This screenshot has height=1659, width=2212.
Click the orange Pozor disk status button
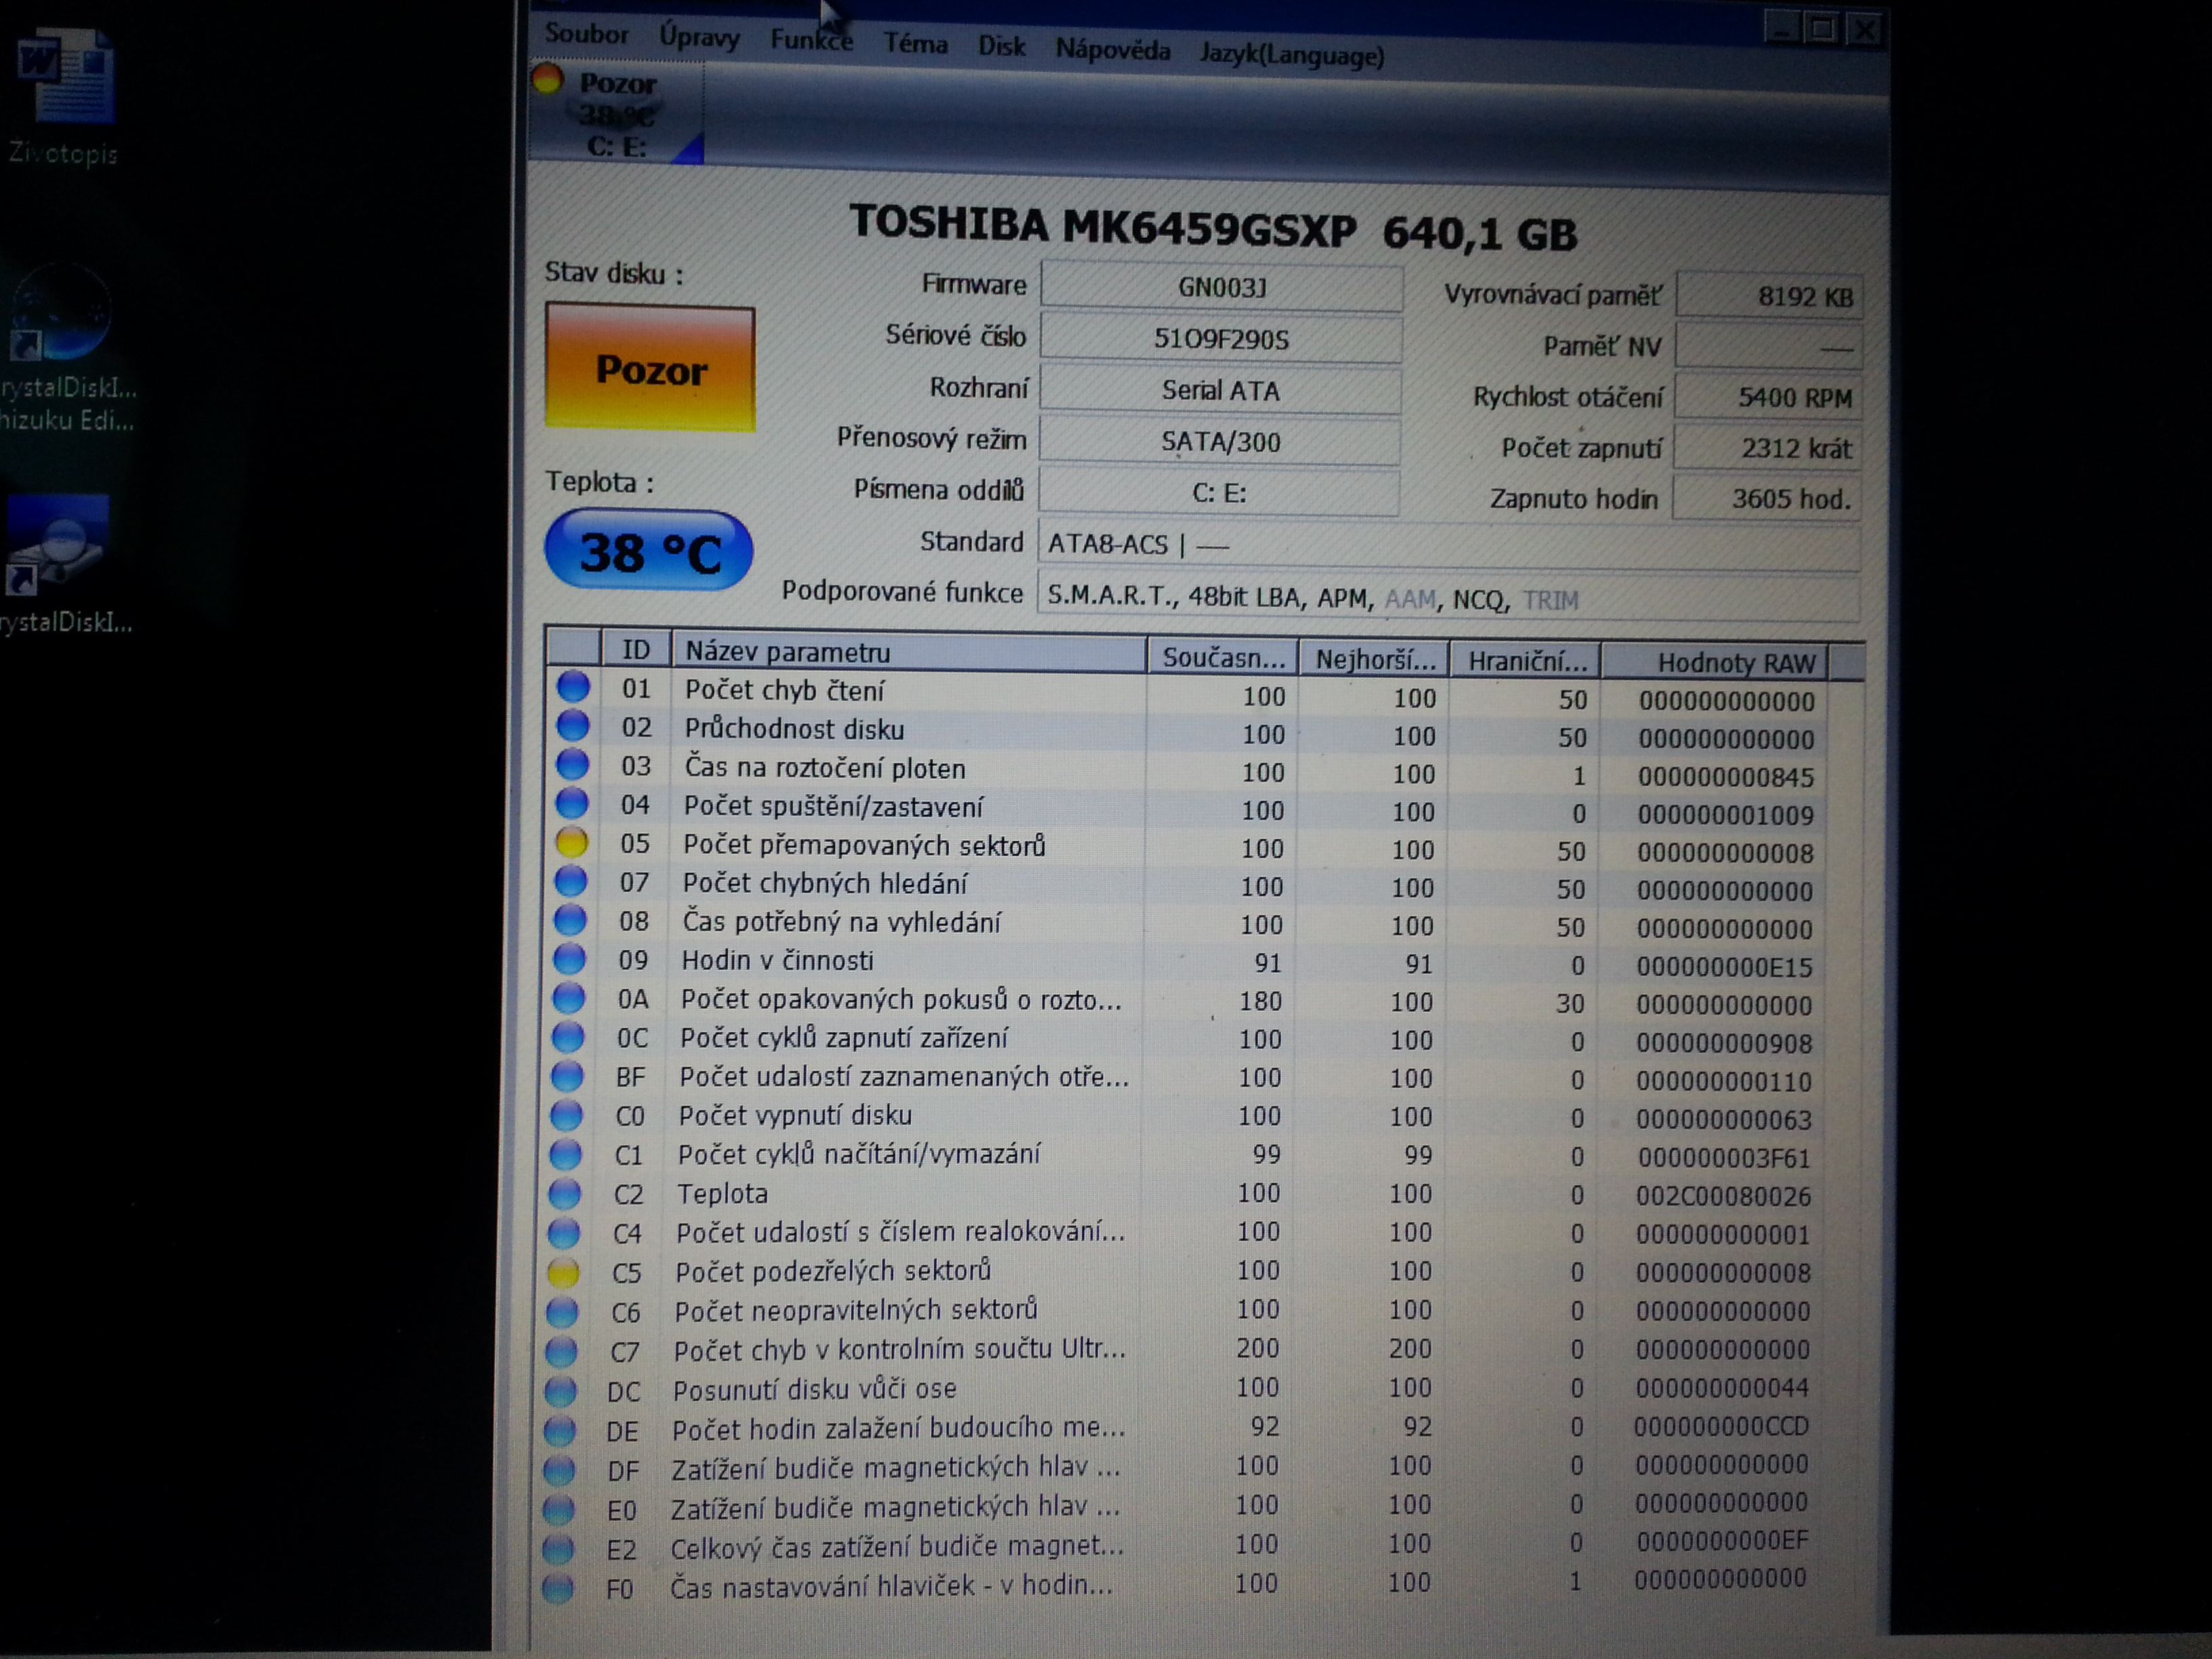650,369
